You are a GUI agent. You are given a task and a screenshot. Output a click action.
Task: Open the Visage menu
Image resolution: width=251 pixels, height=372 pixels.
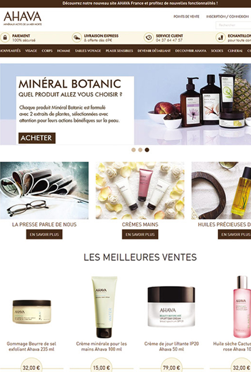pos(31,51)
